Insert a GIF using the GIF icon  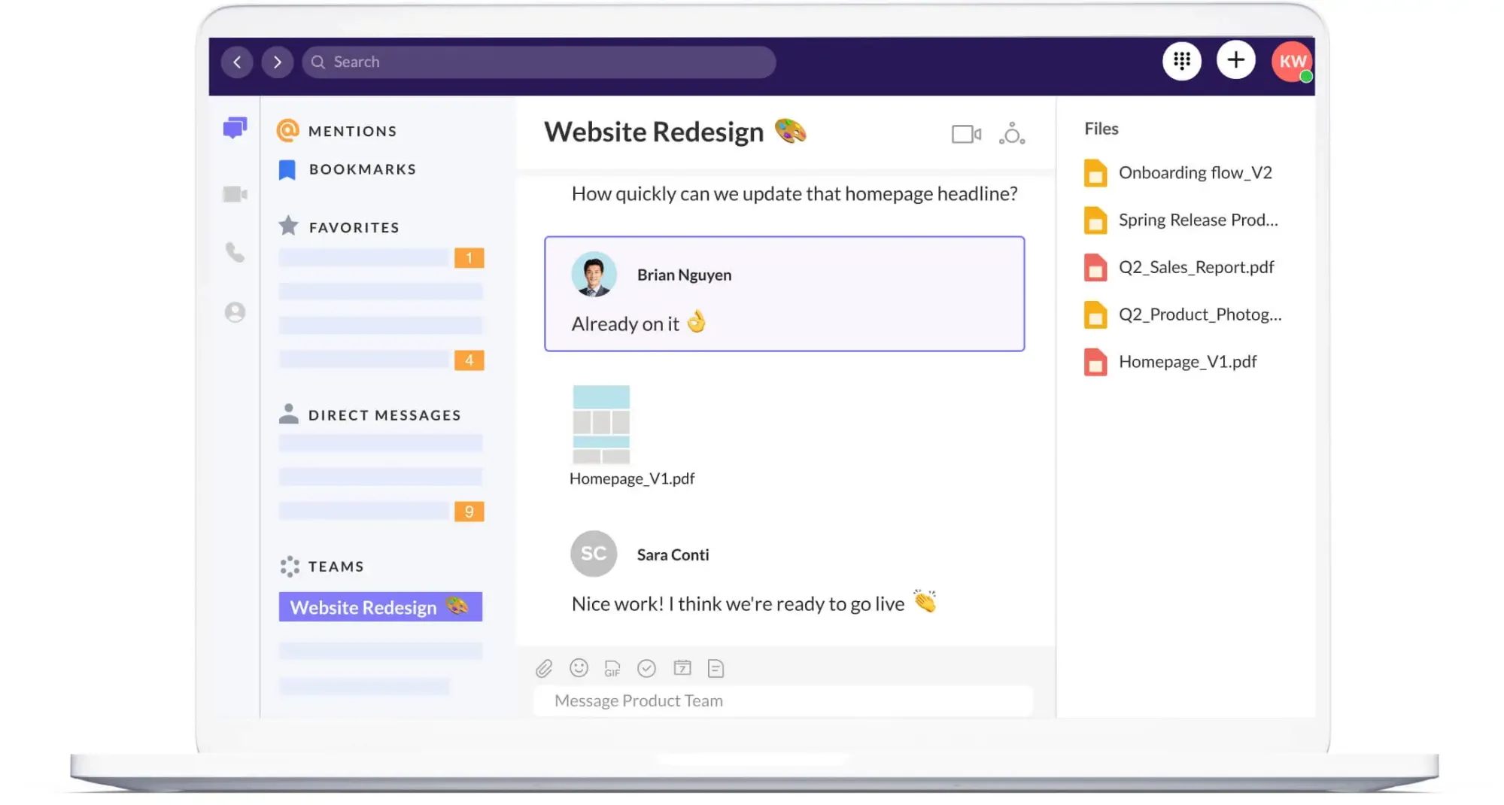click(612, 668)
